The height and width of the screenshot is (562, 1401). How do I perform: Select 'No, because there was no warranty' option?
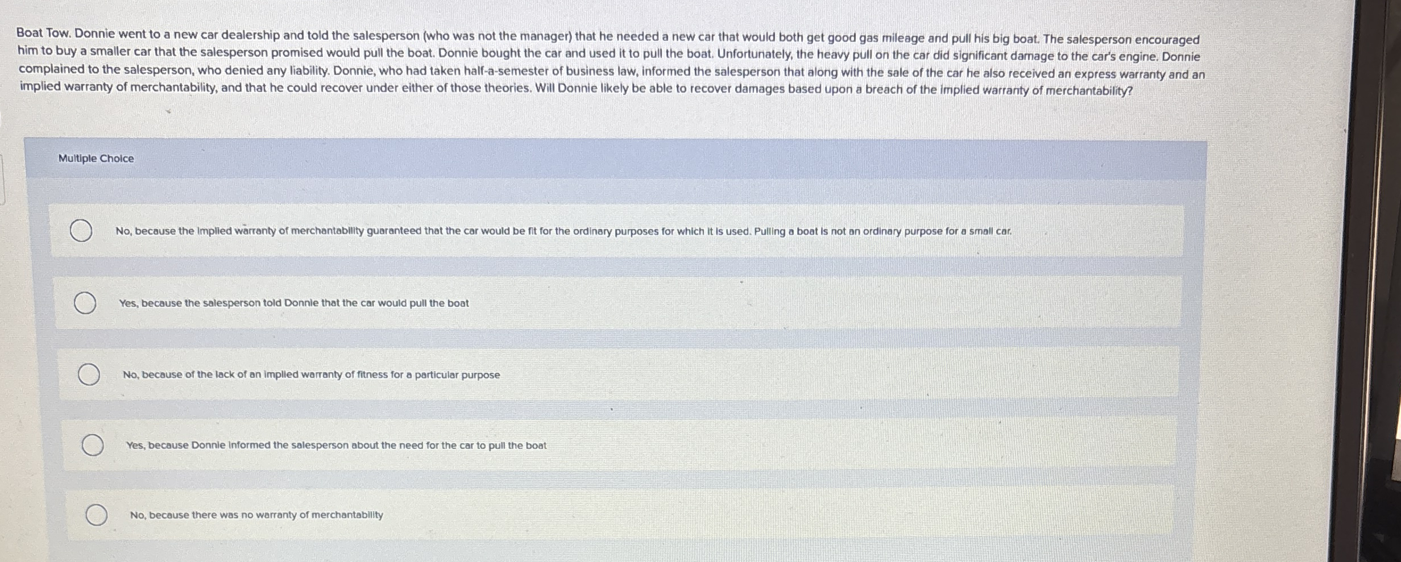click(97, 516)
